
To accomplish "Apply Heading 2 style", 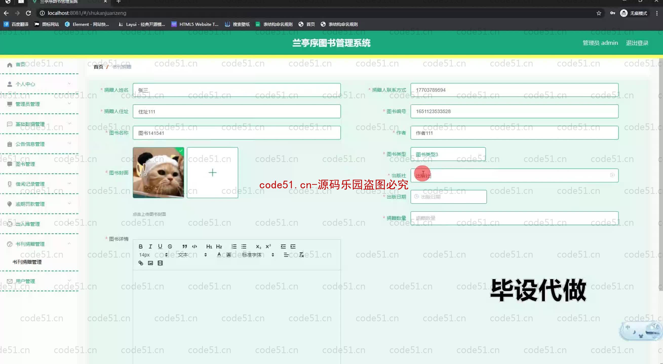I will pyautogui.click(x=219, y=246).
